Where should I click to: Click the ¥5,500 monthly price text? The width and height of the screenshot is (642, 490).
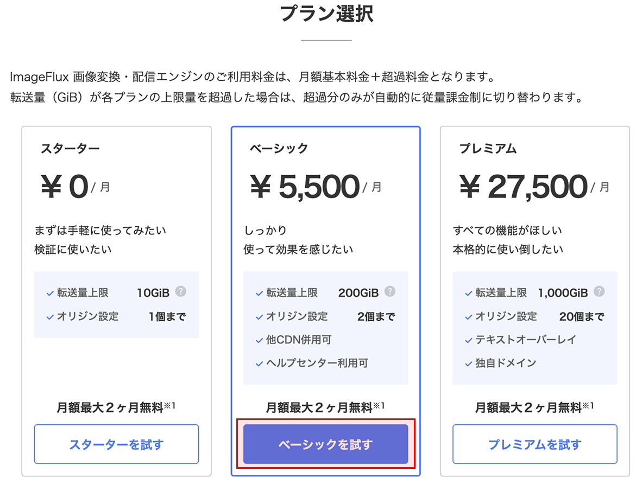[x=309, y=185]
